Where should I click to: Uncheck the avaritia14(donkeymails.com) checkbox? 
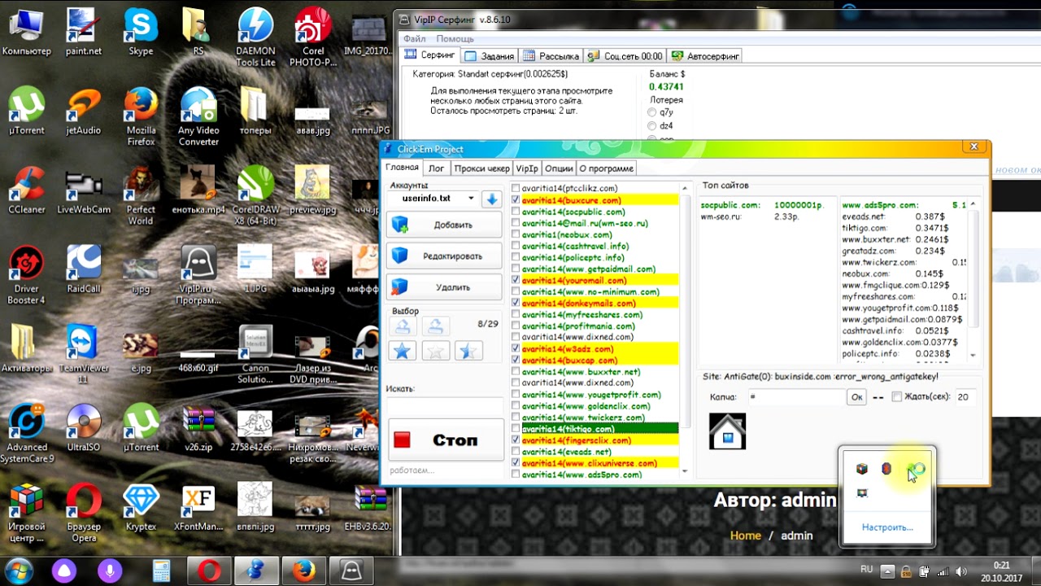pos(516,303)
